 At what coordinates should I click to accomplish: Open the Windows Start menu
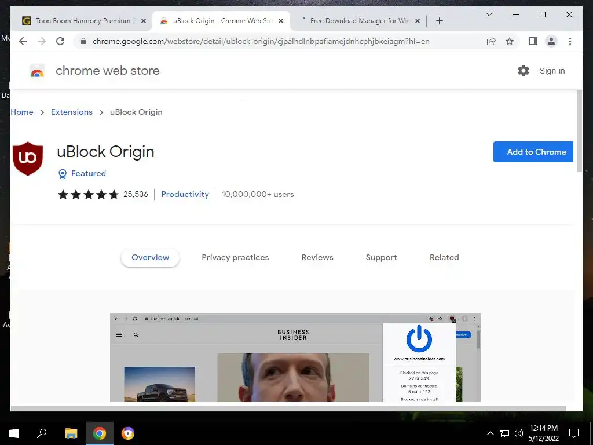click(x=14, y=433)
